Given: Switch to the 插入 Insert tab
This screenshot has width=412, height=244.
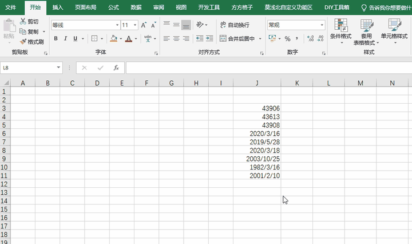Looking at the screenshot, I should tap(58, 7).
